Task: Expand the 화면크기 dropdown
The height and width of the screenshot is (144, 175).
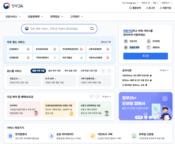Action: coord(167,3)
